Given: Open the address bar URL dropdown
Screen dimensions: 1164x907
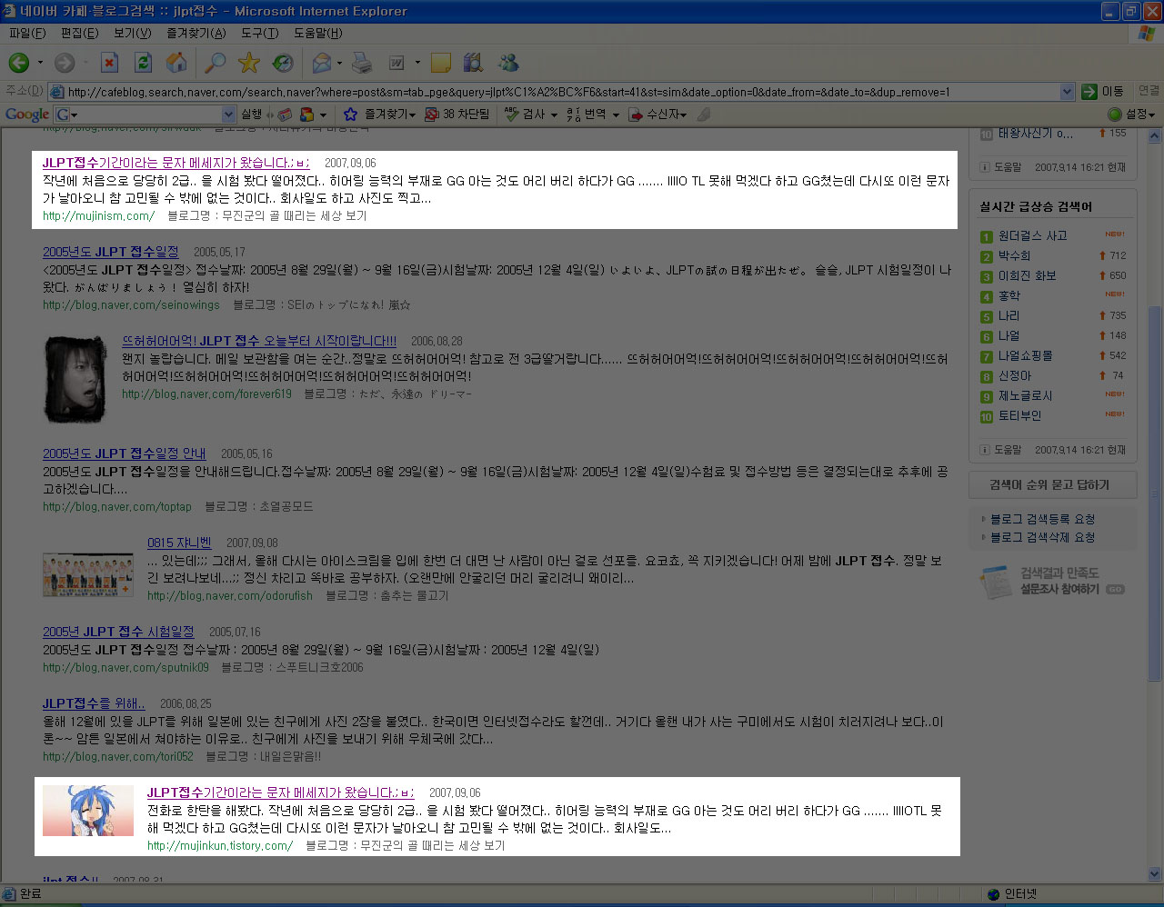Looking at the screenshot, I should tap(1068, 92).
